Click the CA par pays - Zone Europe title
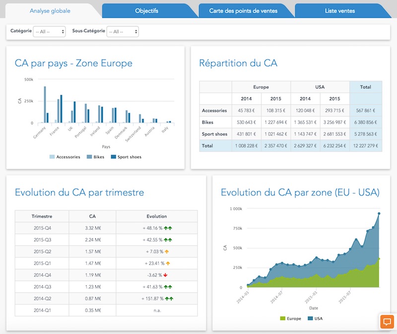The image size is (397, 334). (x=73, y=63)
